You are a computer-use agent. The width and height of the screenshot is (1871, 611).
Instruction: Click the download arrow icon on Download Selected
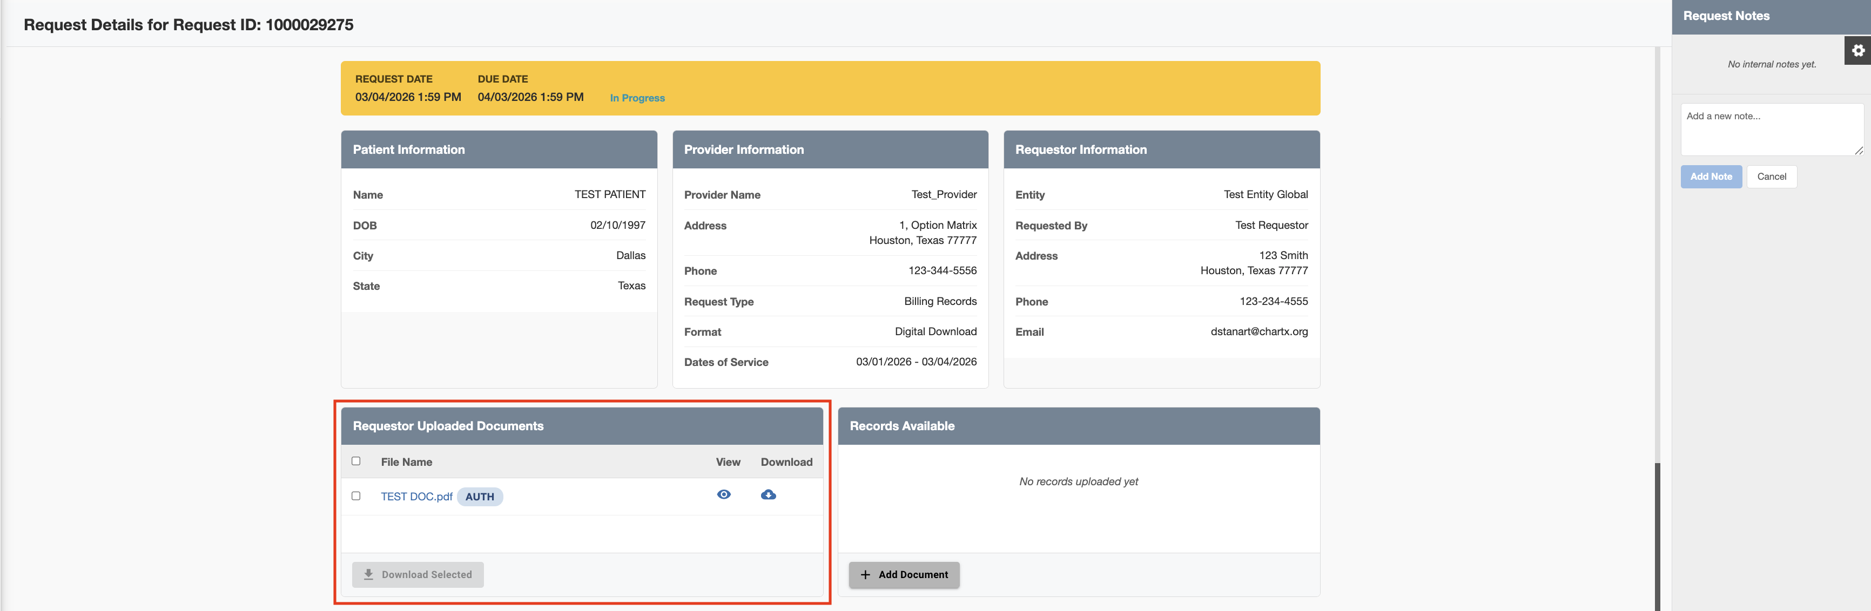coord(368,575)
